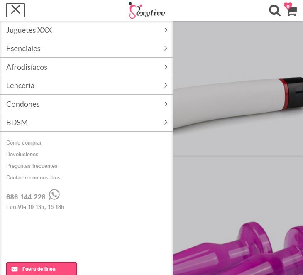Click the heart badge on cart
303x275 pixels.
tap(288, 6)
